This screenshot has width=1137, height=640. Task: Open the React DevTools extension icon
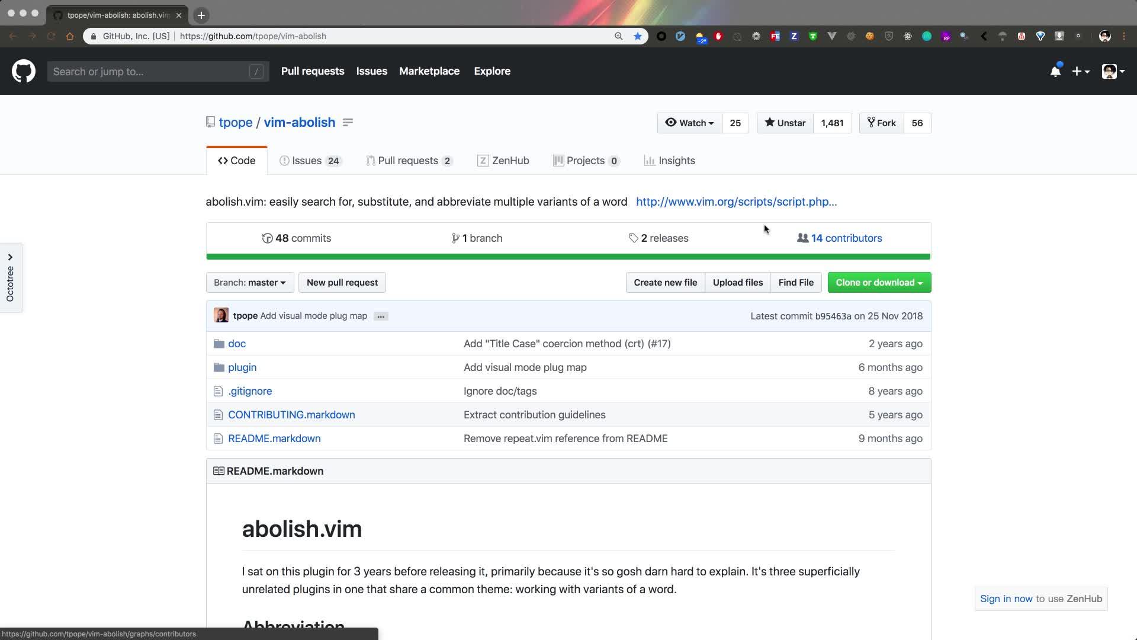[908, 36]
